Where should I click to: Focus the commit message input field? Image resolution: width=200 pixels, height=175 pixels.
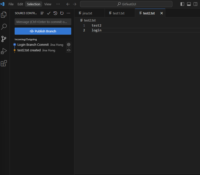[x=43, y=22]
